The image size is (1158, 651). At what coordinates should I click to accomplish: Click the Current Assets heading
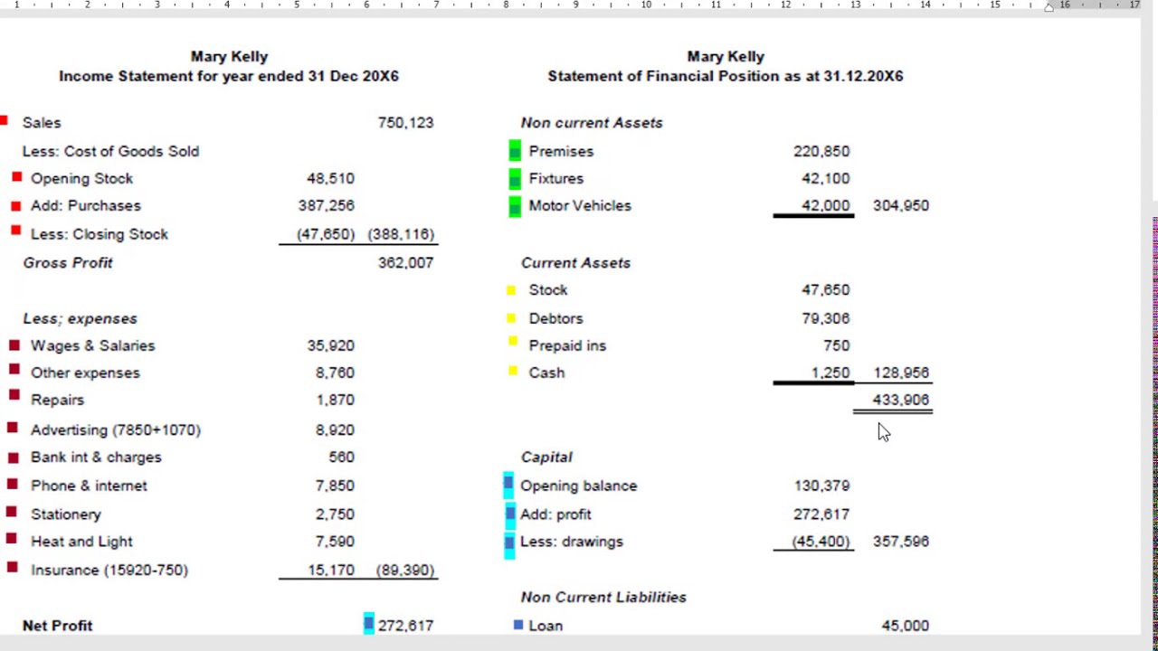(x=575, y=263)
